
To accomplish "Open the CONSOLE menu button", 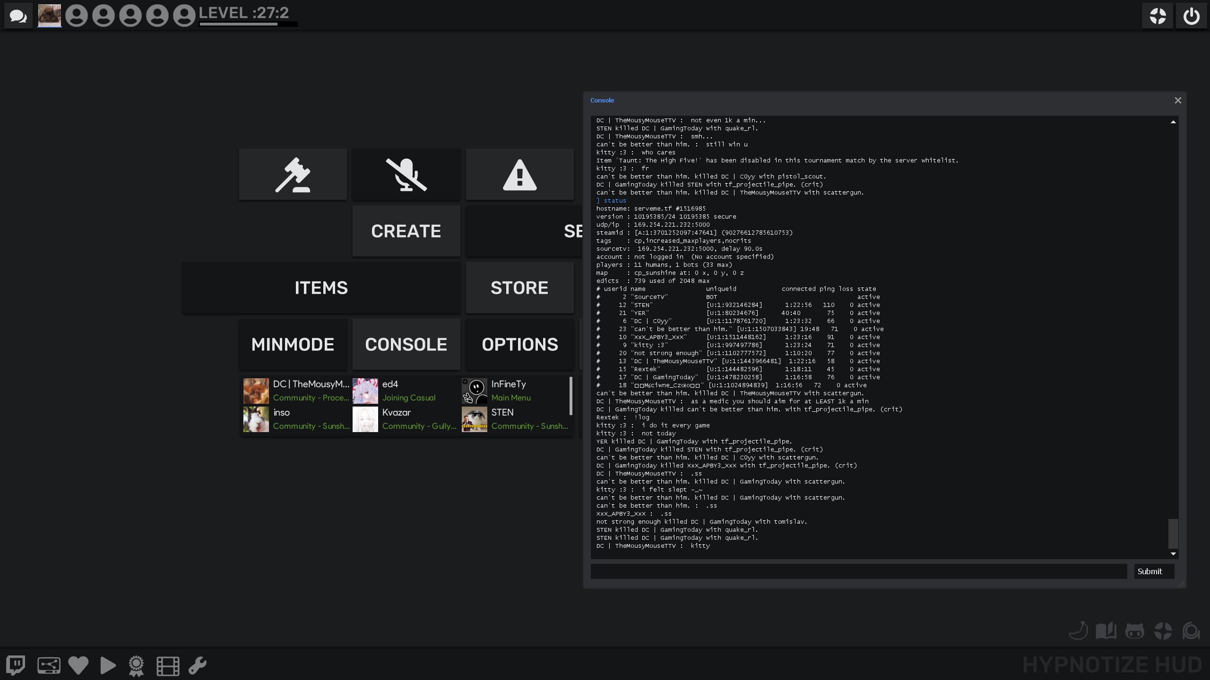I will point(406,344).
